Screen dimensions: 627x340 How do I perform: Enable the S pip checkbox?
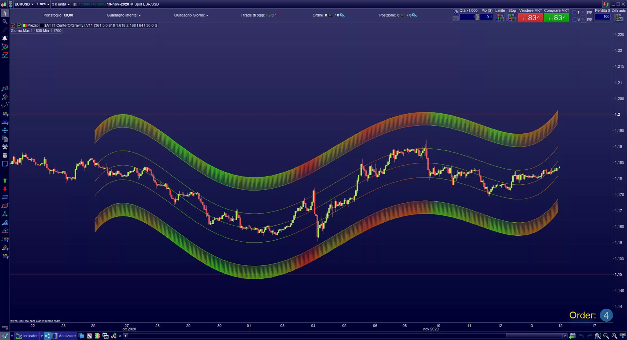(574, 19)
